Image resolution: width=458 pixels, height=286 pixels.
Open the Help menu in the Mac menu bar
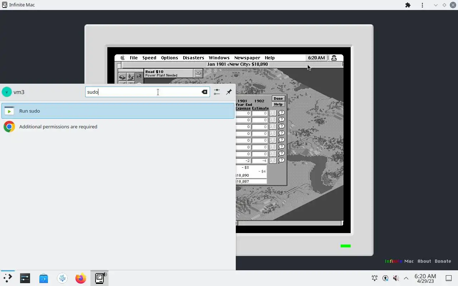[x=269, y=58]
